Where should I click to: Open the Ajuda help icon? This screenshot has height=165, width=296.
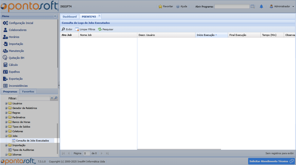coord(178,6)
